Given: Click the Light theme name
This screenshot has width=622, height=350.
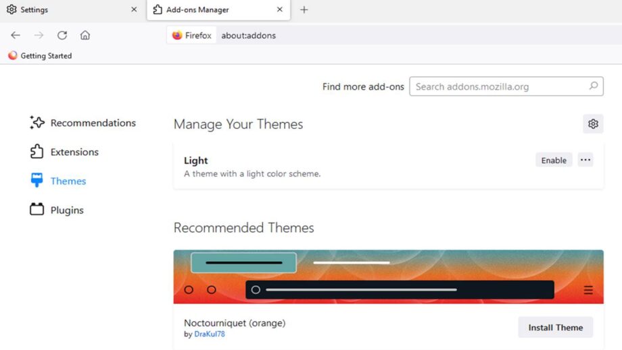Looking at the screenshot, I should (x=196, y=161).
